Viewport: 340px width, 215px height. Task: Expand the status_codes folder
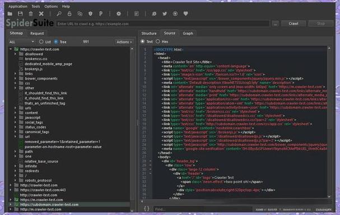coord(15,127)
